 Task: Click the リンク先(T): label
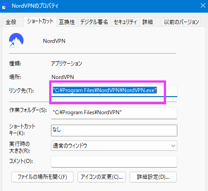(x=22, y=91)
